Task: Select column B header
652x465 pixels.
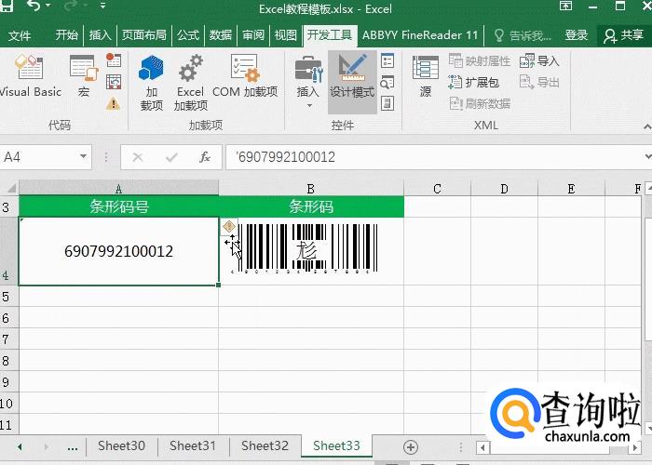Action: (311, 188)
